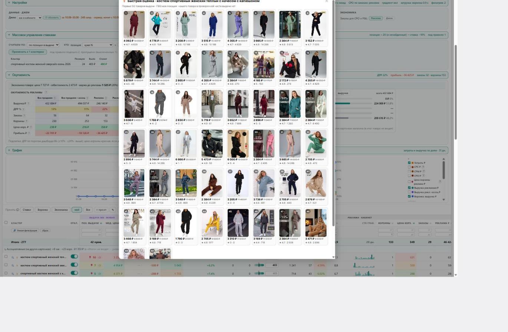
Task: Click Применить к 1 кластерам button
Action: coord(28,52)
